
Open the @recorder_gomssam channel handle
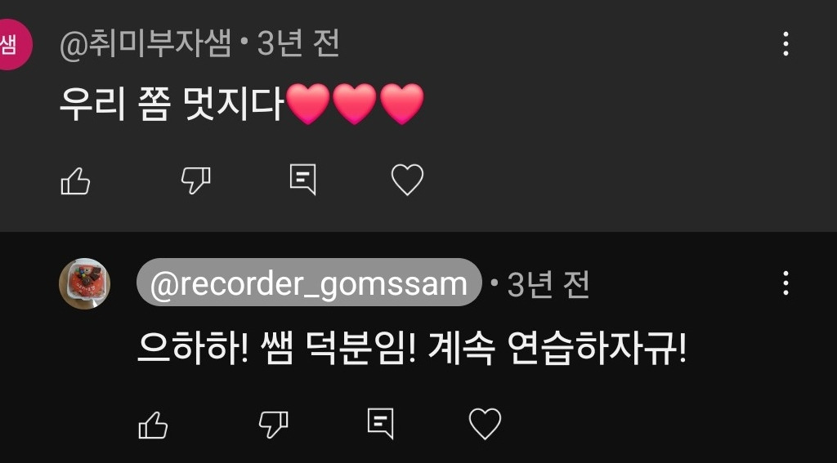[x=309, y=283]
